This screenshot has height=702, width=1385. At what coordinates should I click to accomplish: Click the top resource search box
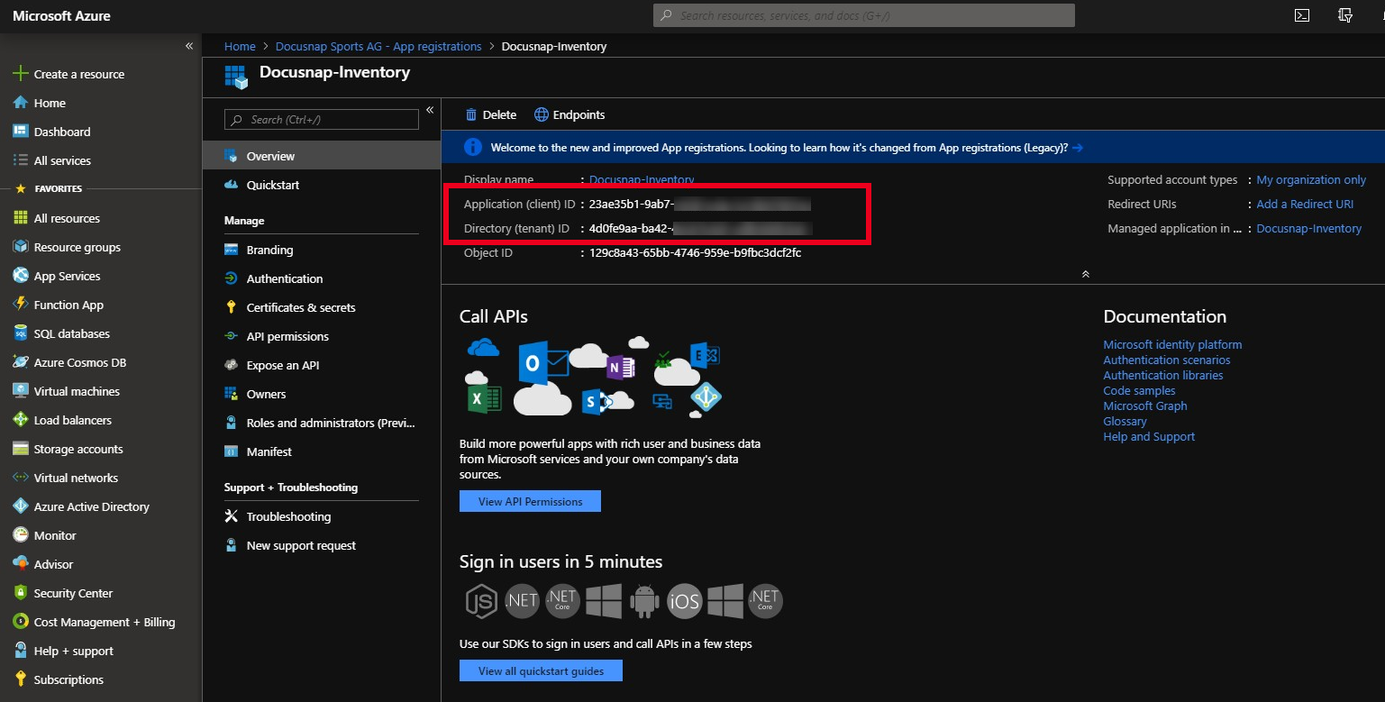coord(864,15)
